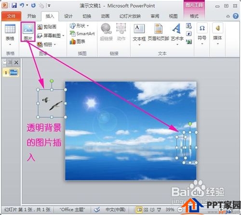Image resolution: width=241 pixels, height=215 pixels.
Task: Open PowerPoint Help question mark icon
Action: [x=236, y=16]
